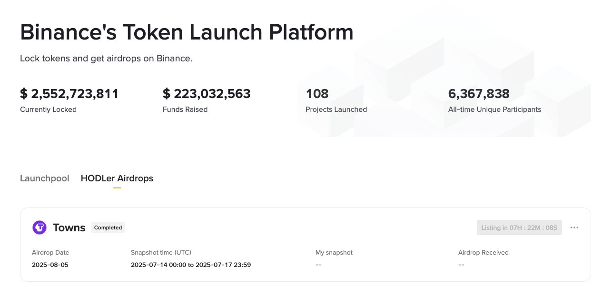Screen dimensions: 612x287
Task: Click the Projects Launched label
Action: tap(336, 109)
